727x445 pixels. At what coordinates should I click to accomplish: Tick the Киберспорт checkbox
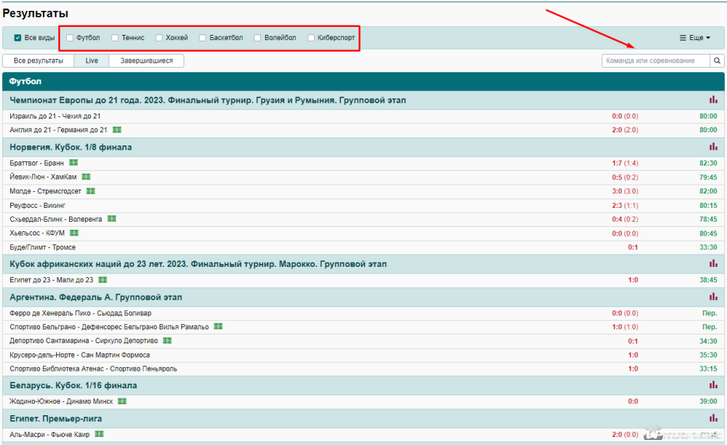312,38
